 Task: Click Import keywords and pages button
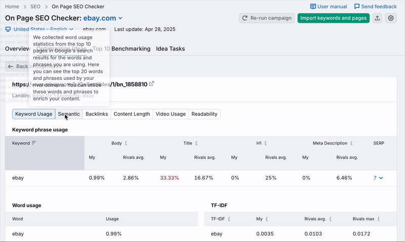tap(333, 18)
